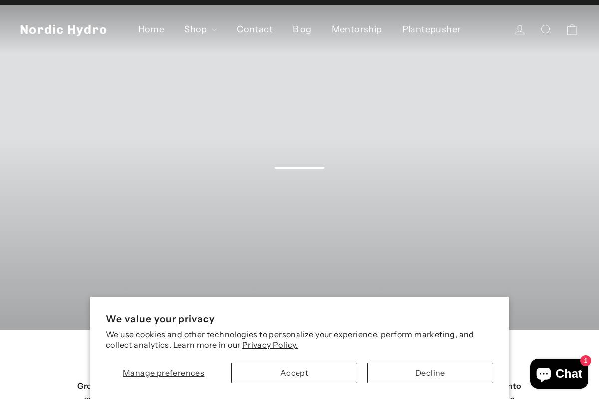Image resolution: width=599 pixels, height=399 pixels.
Task: Open the shopping cart icon
Action: point(572,30)
